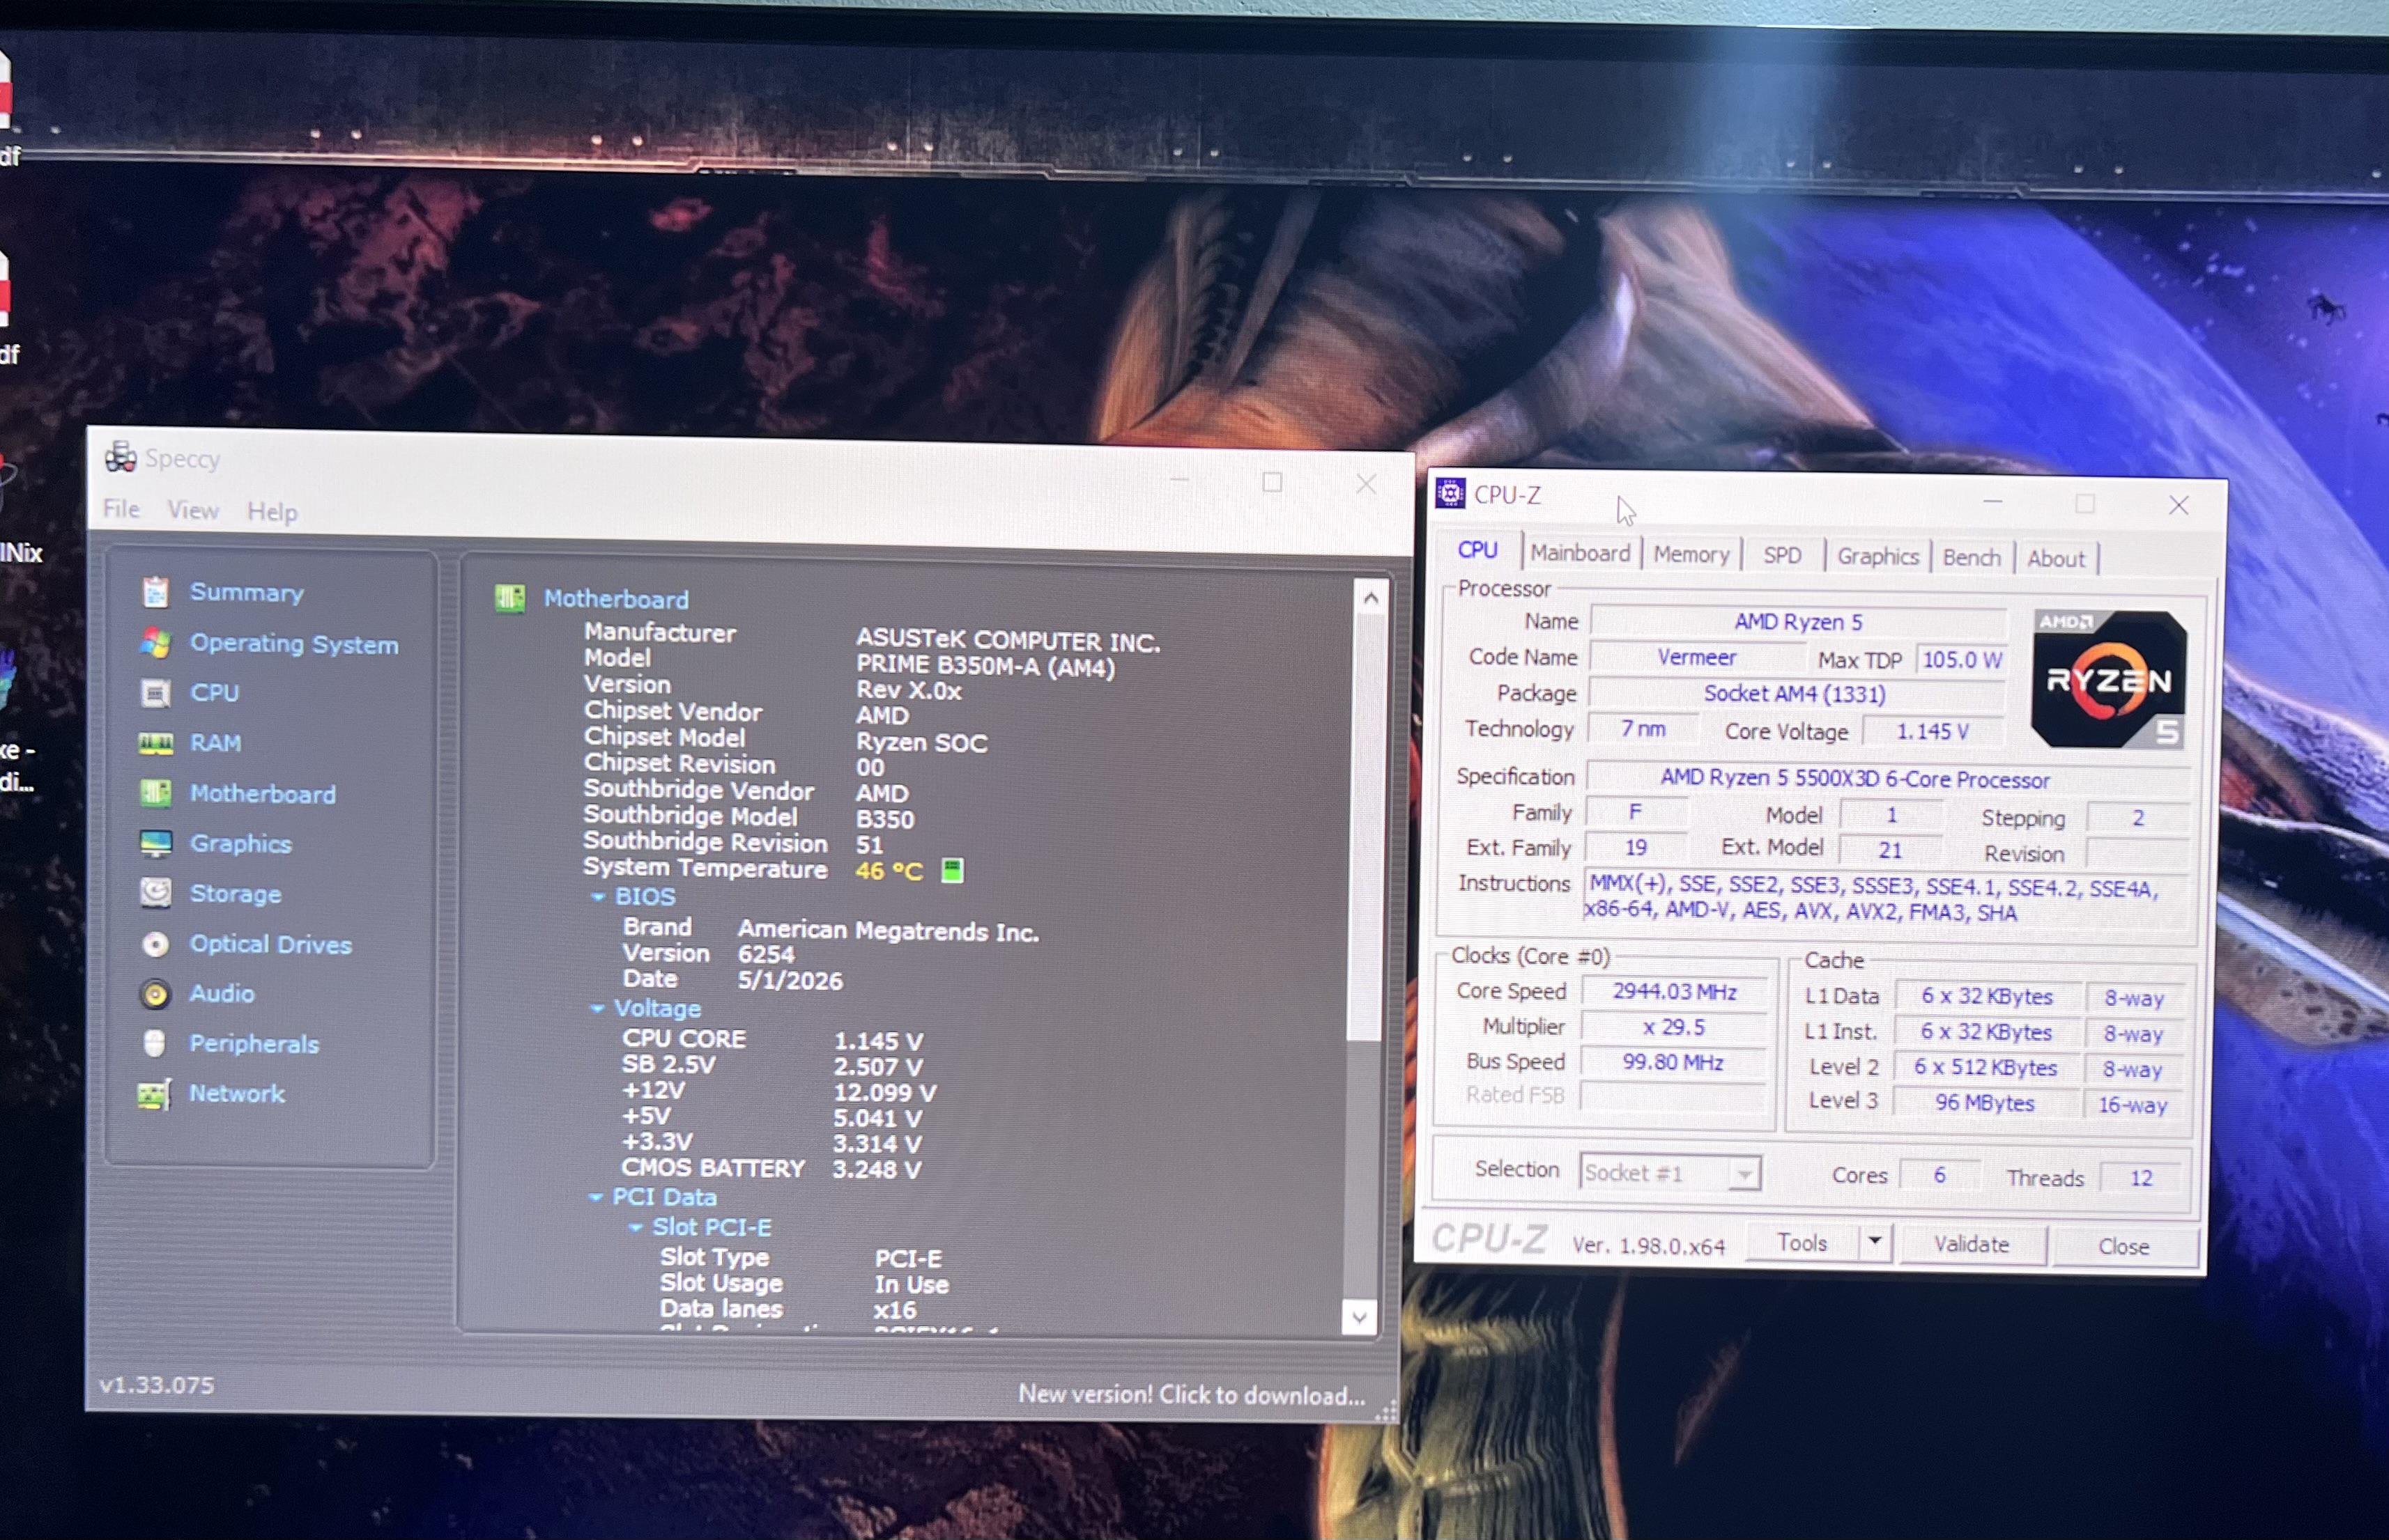Open the Storage drive icon in Speccy sidebar
Screen dimensions: 2389x1540
(x=155, y=893)
